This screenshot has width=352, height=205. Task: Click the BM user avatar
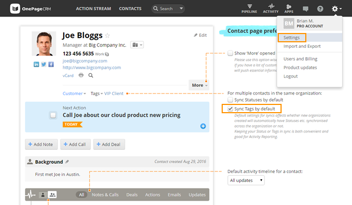pyautogui.click(x=289, y=23)
